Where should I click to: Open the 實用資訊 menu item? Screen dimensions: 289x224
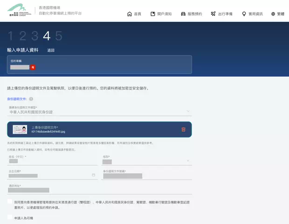[x=252, y=14]
